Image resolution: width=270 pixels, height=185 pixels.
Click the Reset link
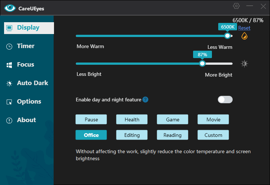244,28
